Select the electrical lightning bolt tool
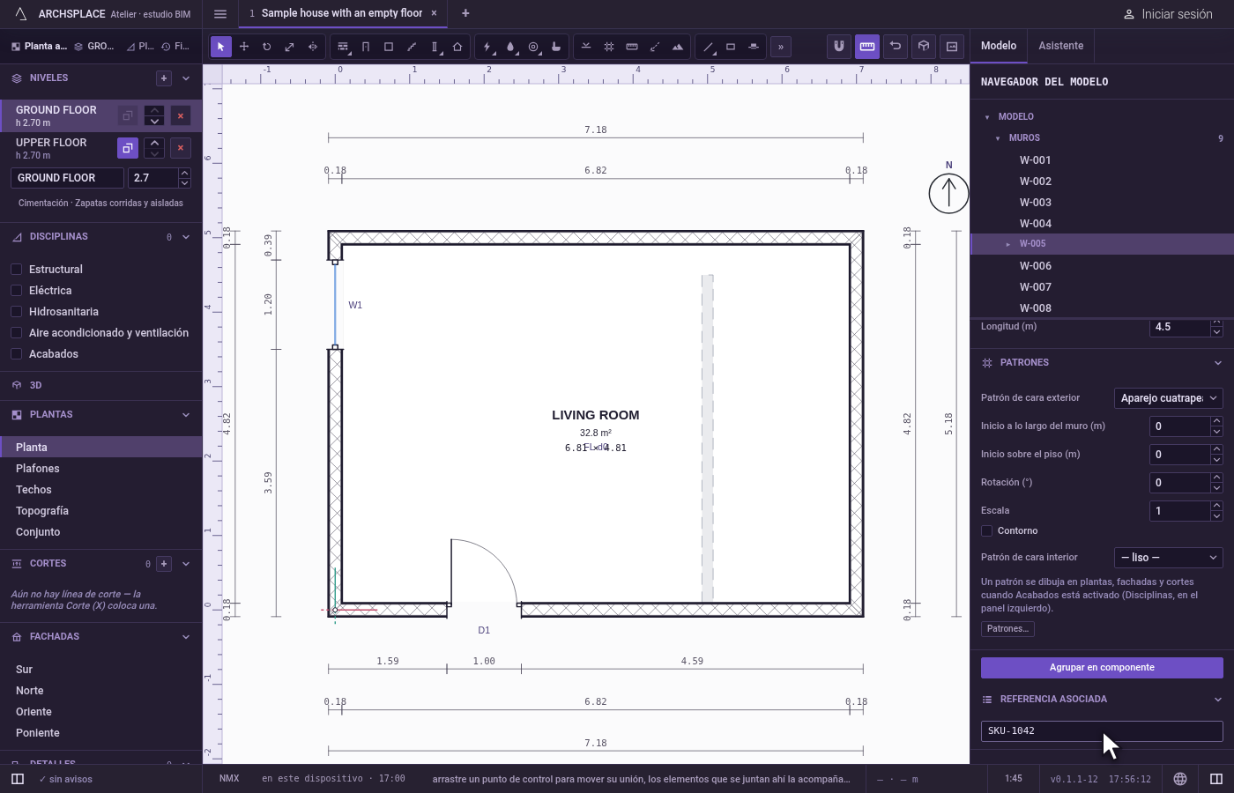Viewport: 1234px width, 793px height. click(487, 47)
